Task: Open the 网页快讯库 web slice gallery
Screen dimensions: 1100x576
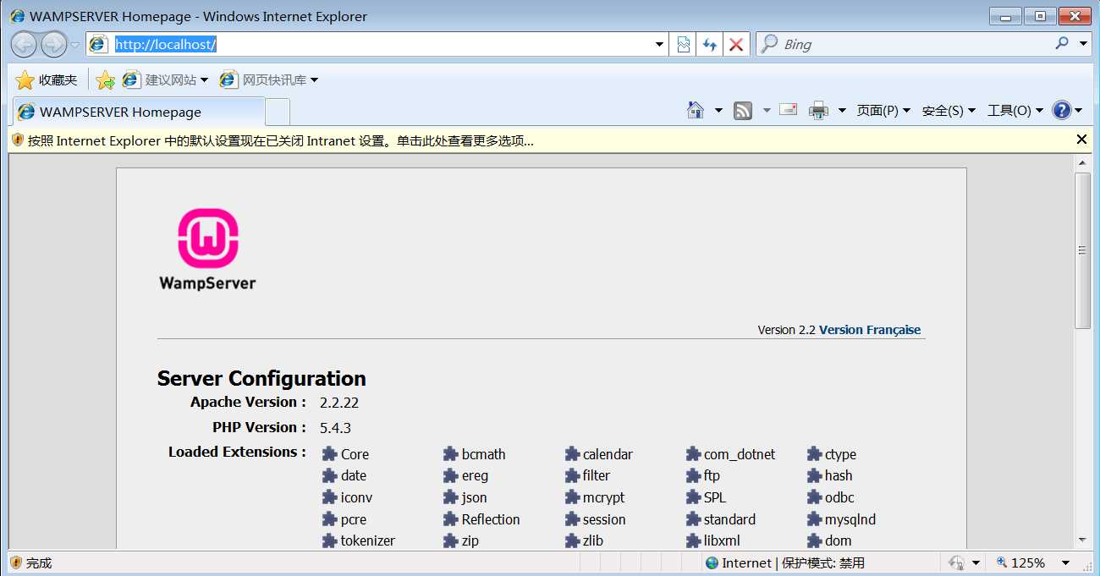Action: pos(264,80)
